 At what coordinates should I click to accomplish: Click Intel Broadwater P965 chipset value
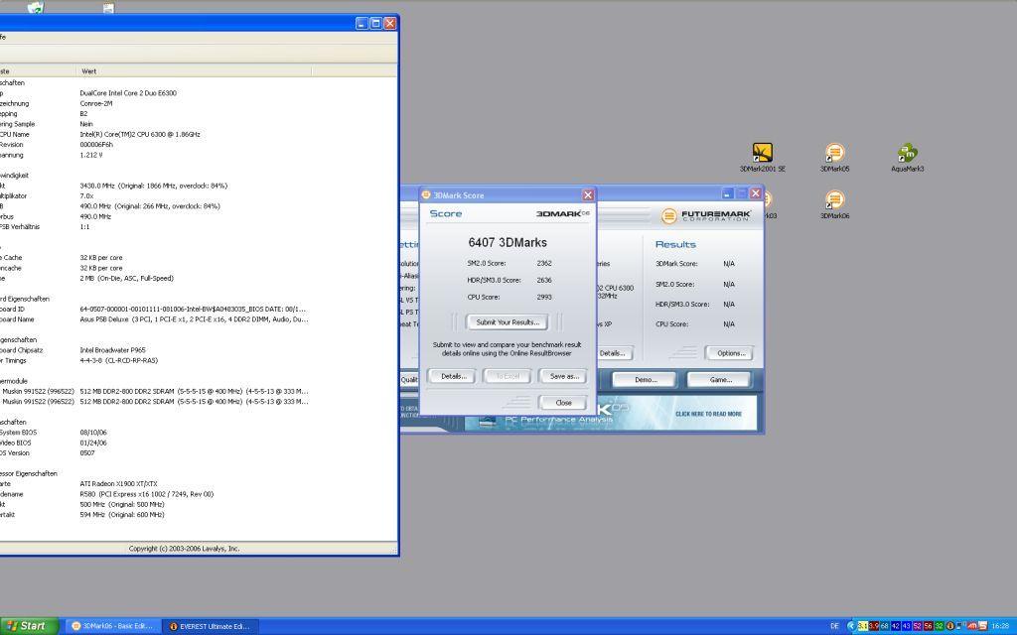click(x=113, y=350)
